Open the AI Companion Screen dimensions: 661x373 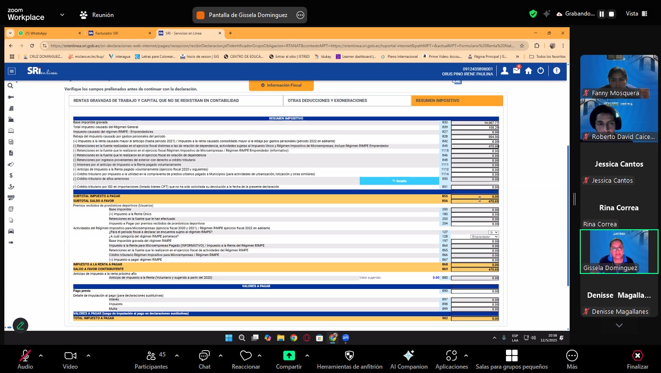(408, 356)
